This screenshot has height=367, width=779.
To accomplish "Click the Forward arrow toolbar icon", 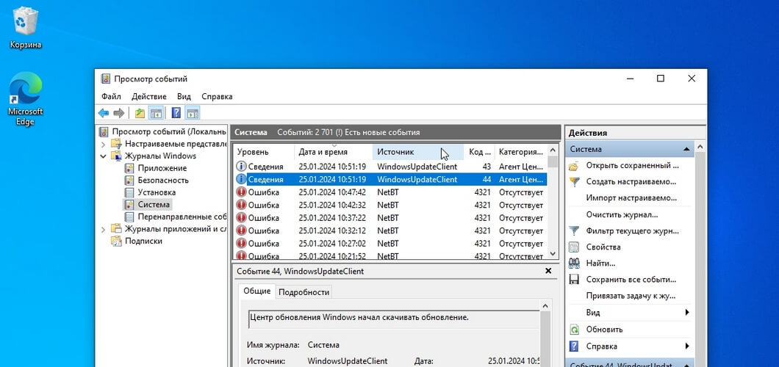I will [x=118, y=113].
